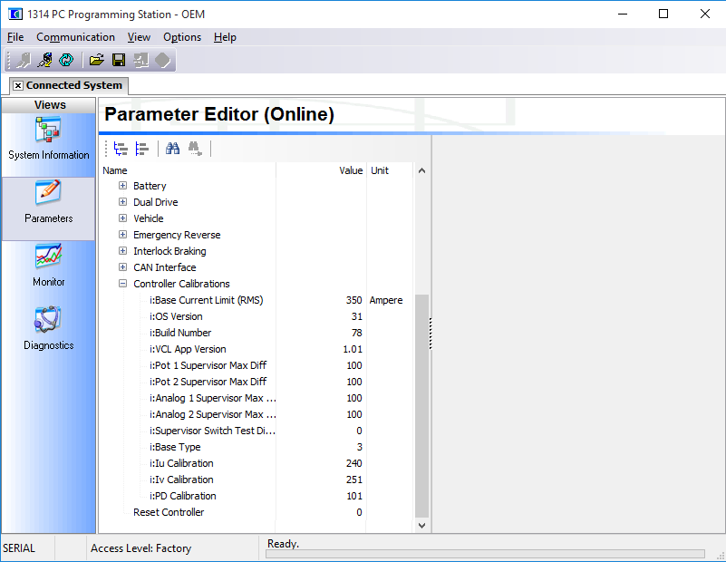Click the SERIAL status bar entry
Viewport: 726px width, 562px height.
(18, 548)
